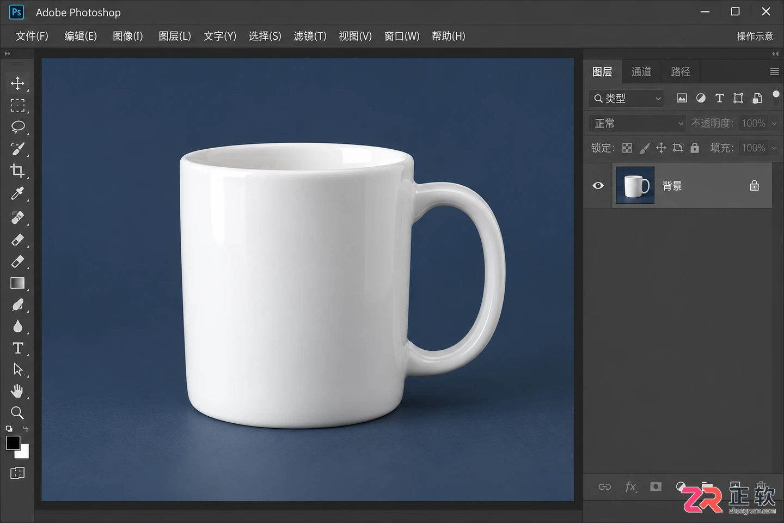This screenshot has width=784, height=523.
Task: Expand the 填充 fill slider arrow
Action: (x=774, y=148)
